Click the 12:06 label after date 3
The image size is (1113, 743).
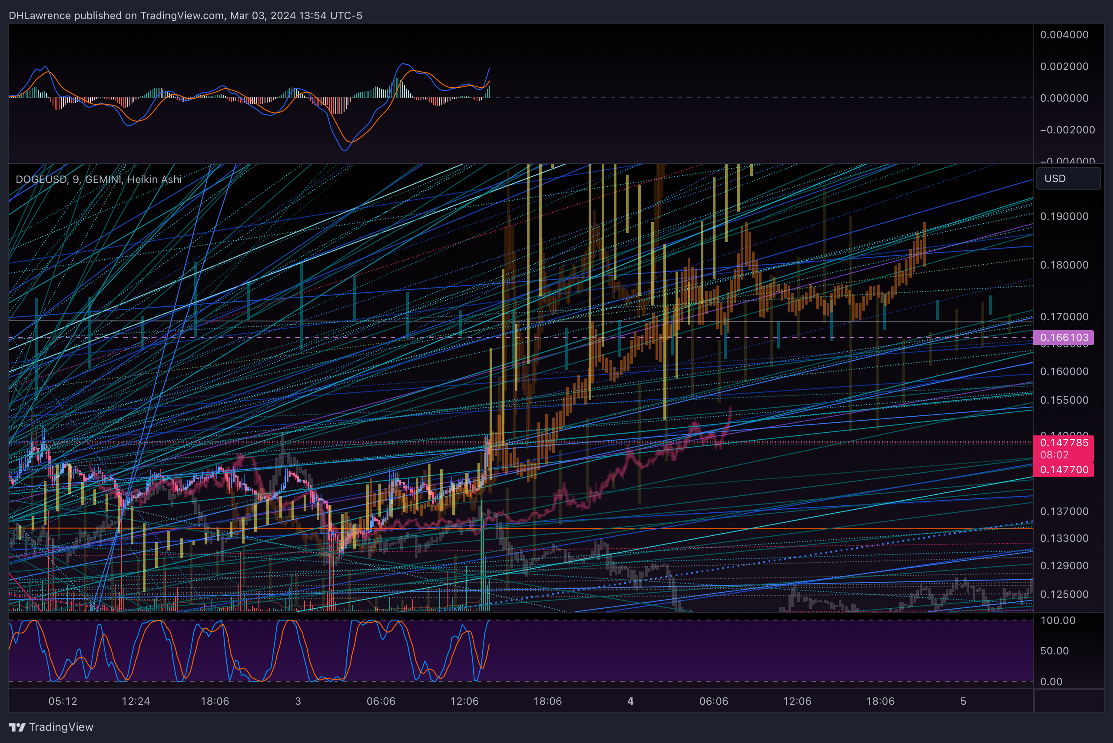(464, 701)
